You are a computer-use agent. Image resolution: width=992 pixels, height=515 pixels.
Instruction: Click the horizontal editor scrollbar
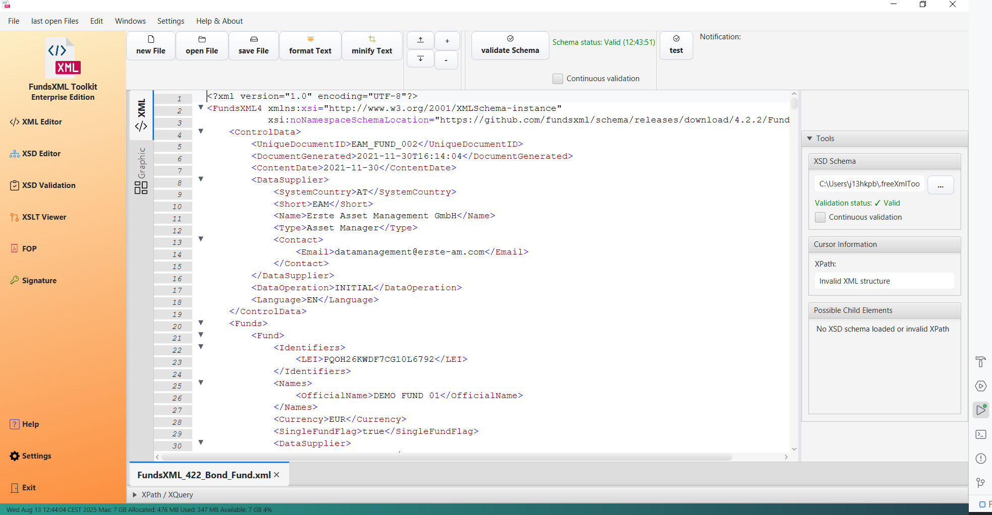(x=447, y=457)
